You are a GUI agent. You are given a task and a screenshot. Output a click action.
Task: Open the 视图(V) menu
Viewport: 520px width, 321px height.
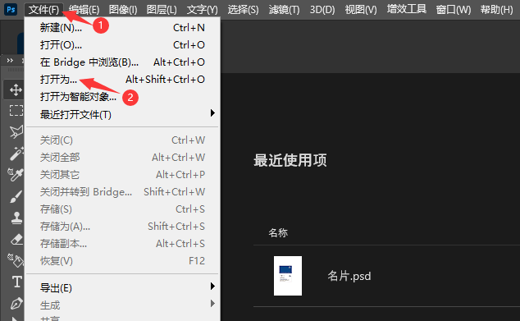[x=361, y=10]
